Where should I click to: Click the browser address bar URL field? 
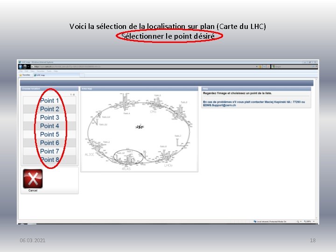point(143,67)
